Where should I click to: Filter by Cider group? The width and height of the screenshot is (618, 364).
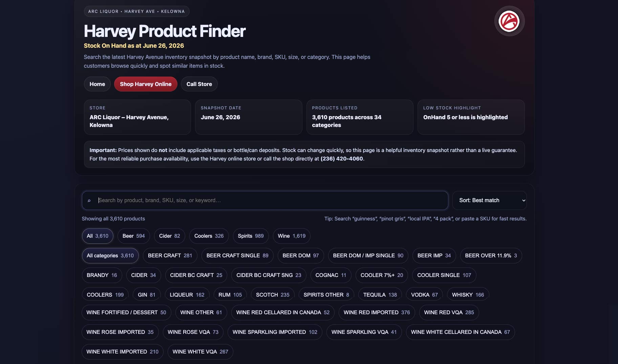pos(170,236)
